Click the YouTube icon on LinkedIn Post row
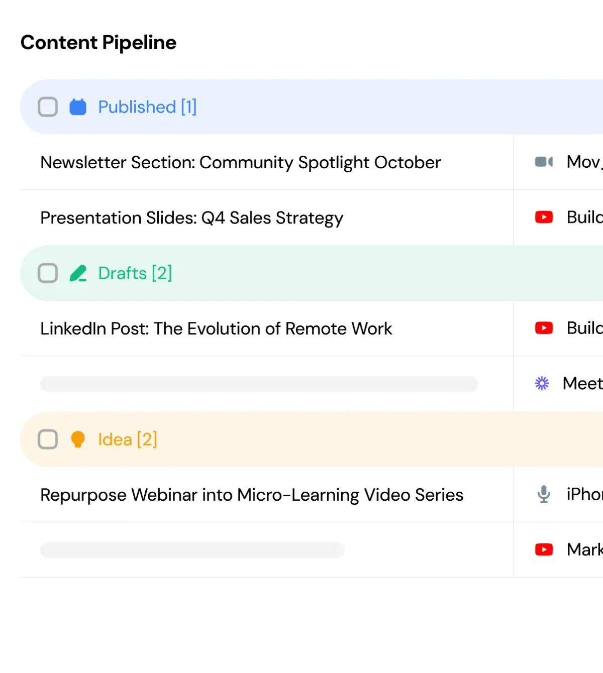The width and height of the screenshot is (603, 673). (543, 328)
